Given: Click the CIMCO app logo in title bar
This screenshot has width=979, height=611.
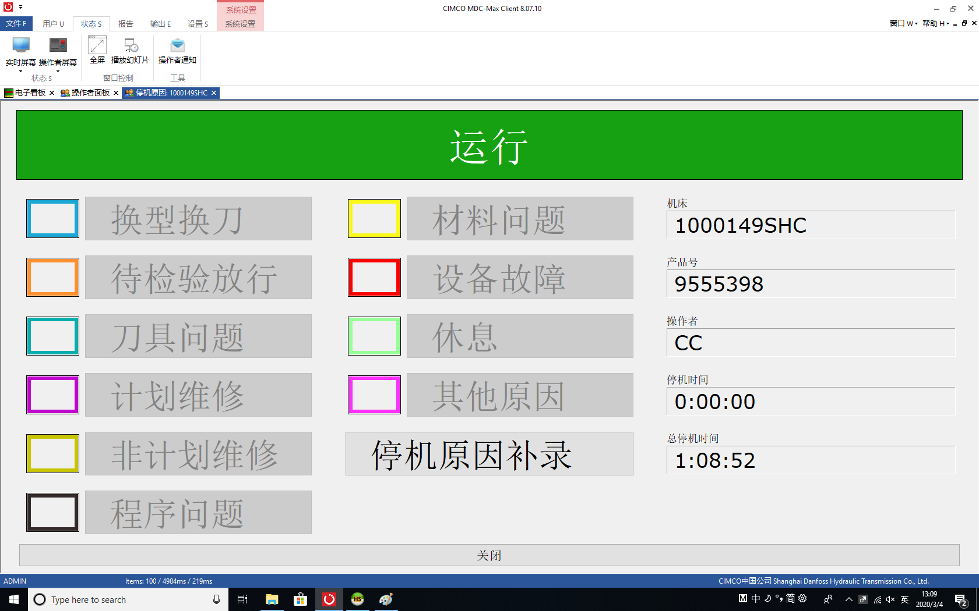Looking at the screenshot, I should click(8, 7).
